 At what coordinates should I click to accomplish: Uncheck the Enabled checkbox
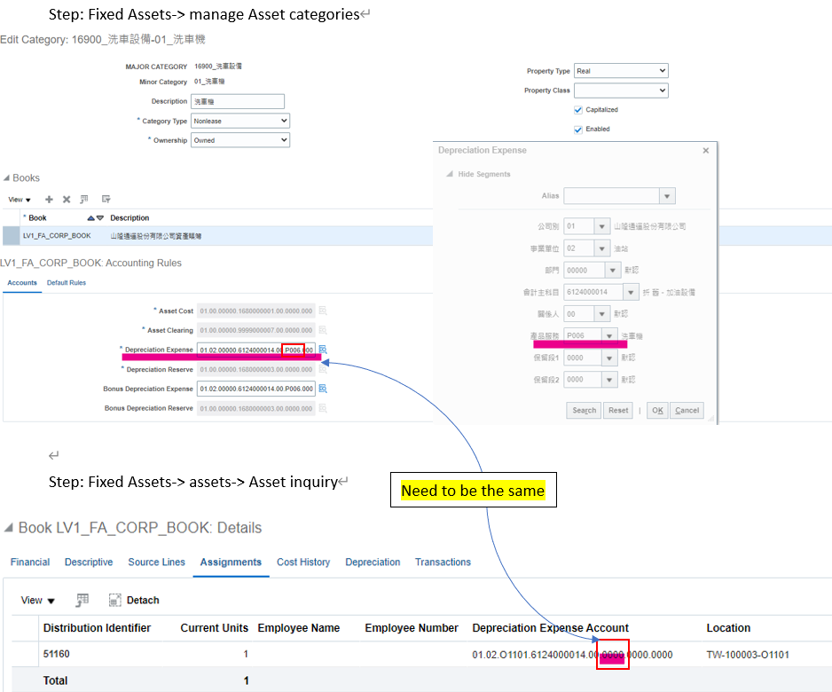point(578,130)
